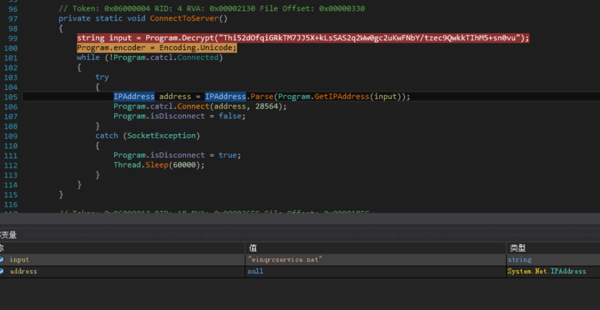Screen dimensions: 600x310
Task: Click the null value of address
Action: click(x=256, y=271)
